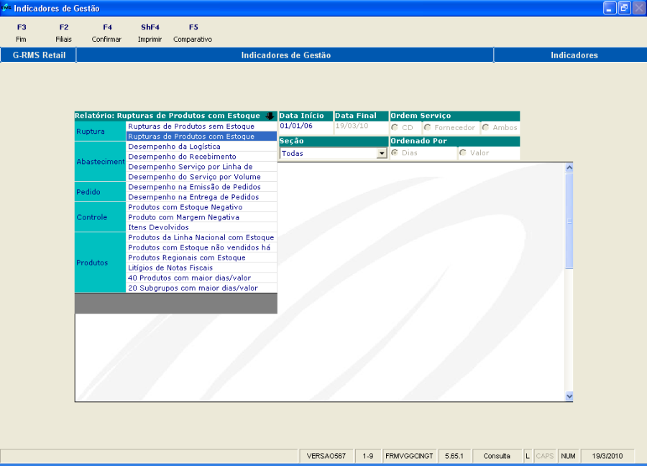
Task: Click the 1-9 status bar entry
Action: coord(367,456)
